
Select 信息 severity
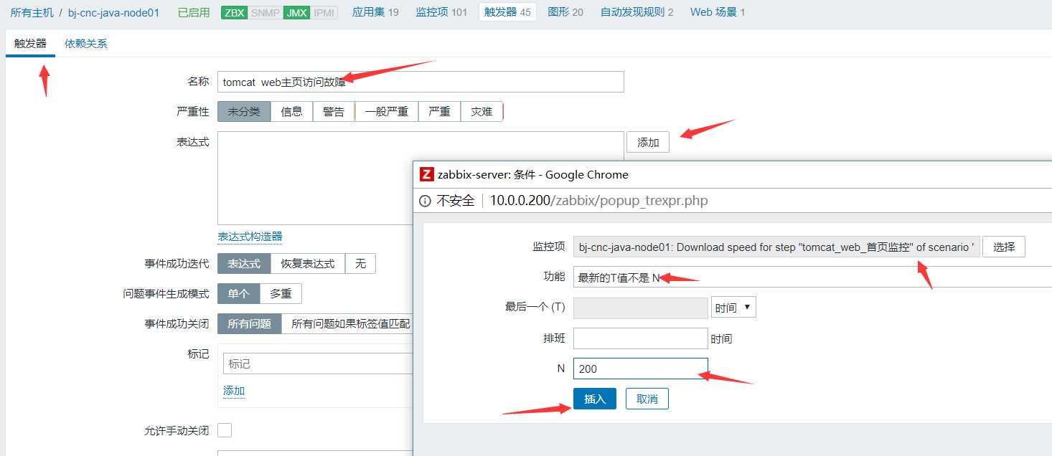(291, 112)
